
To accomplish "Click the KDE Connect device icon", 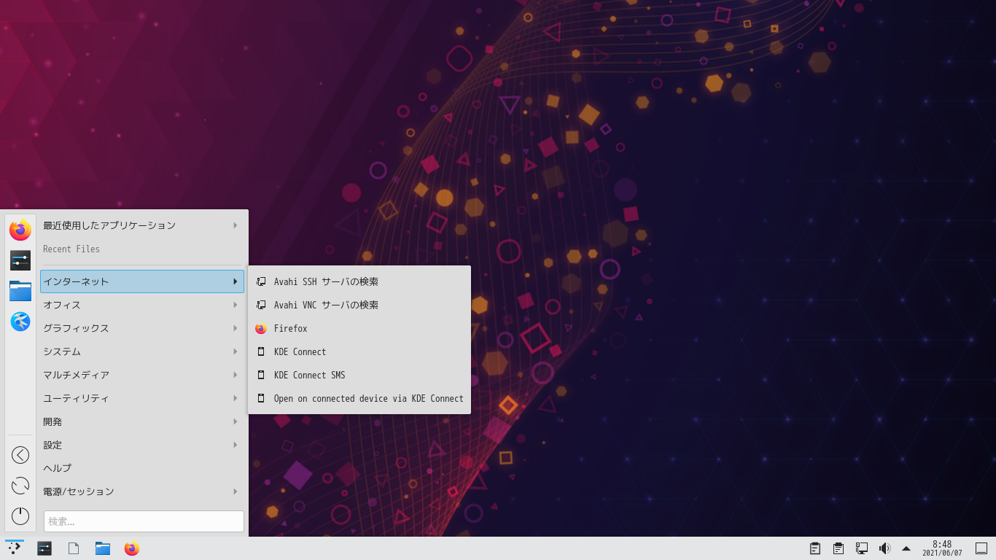I will tap(261, 351).
